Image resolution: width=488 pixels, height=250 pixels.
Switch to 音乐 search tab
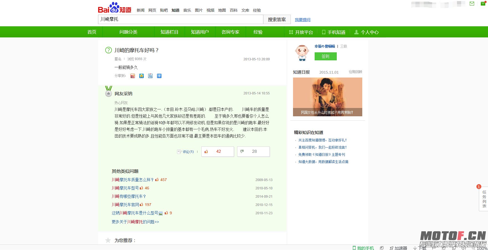coord(187,10)
